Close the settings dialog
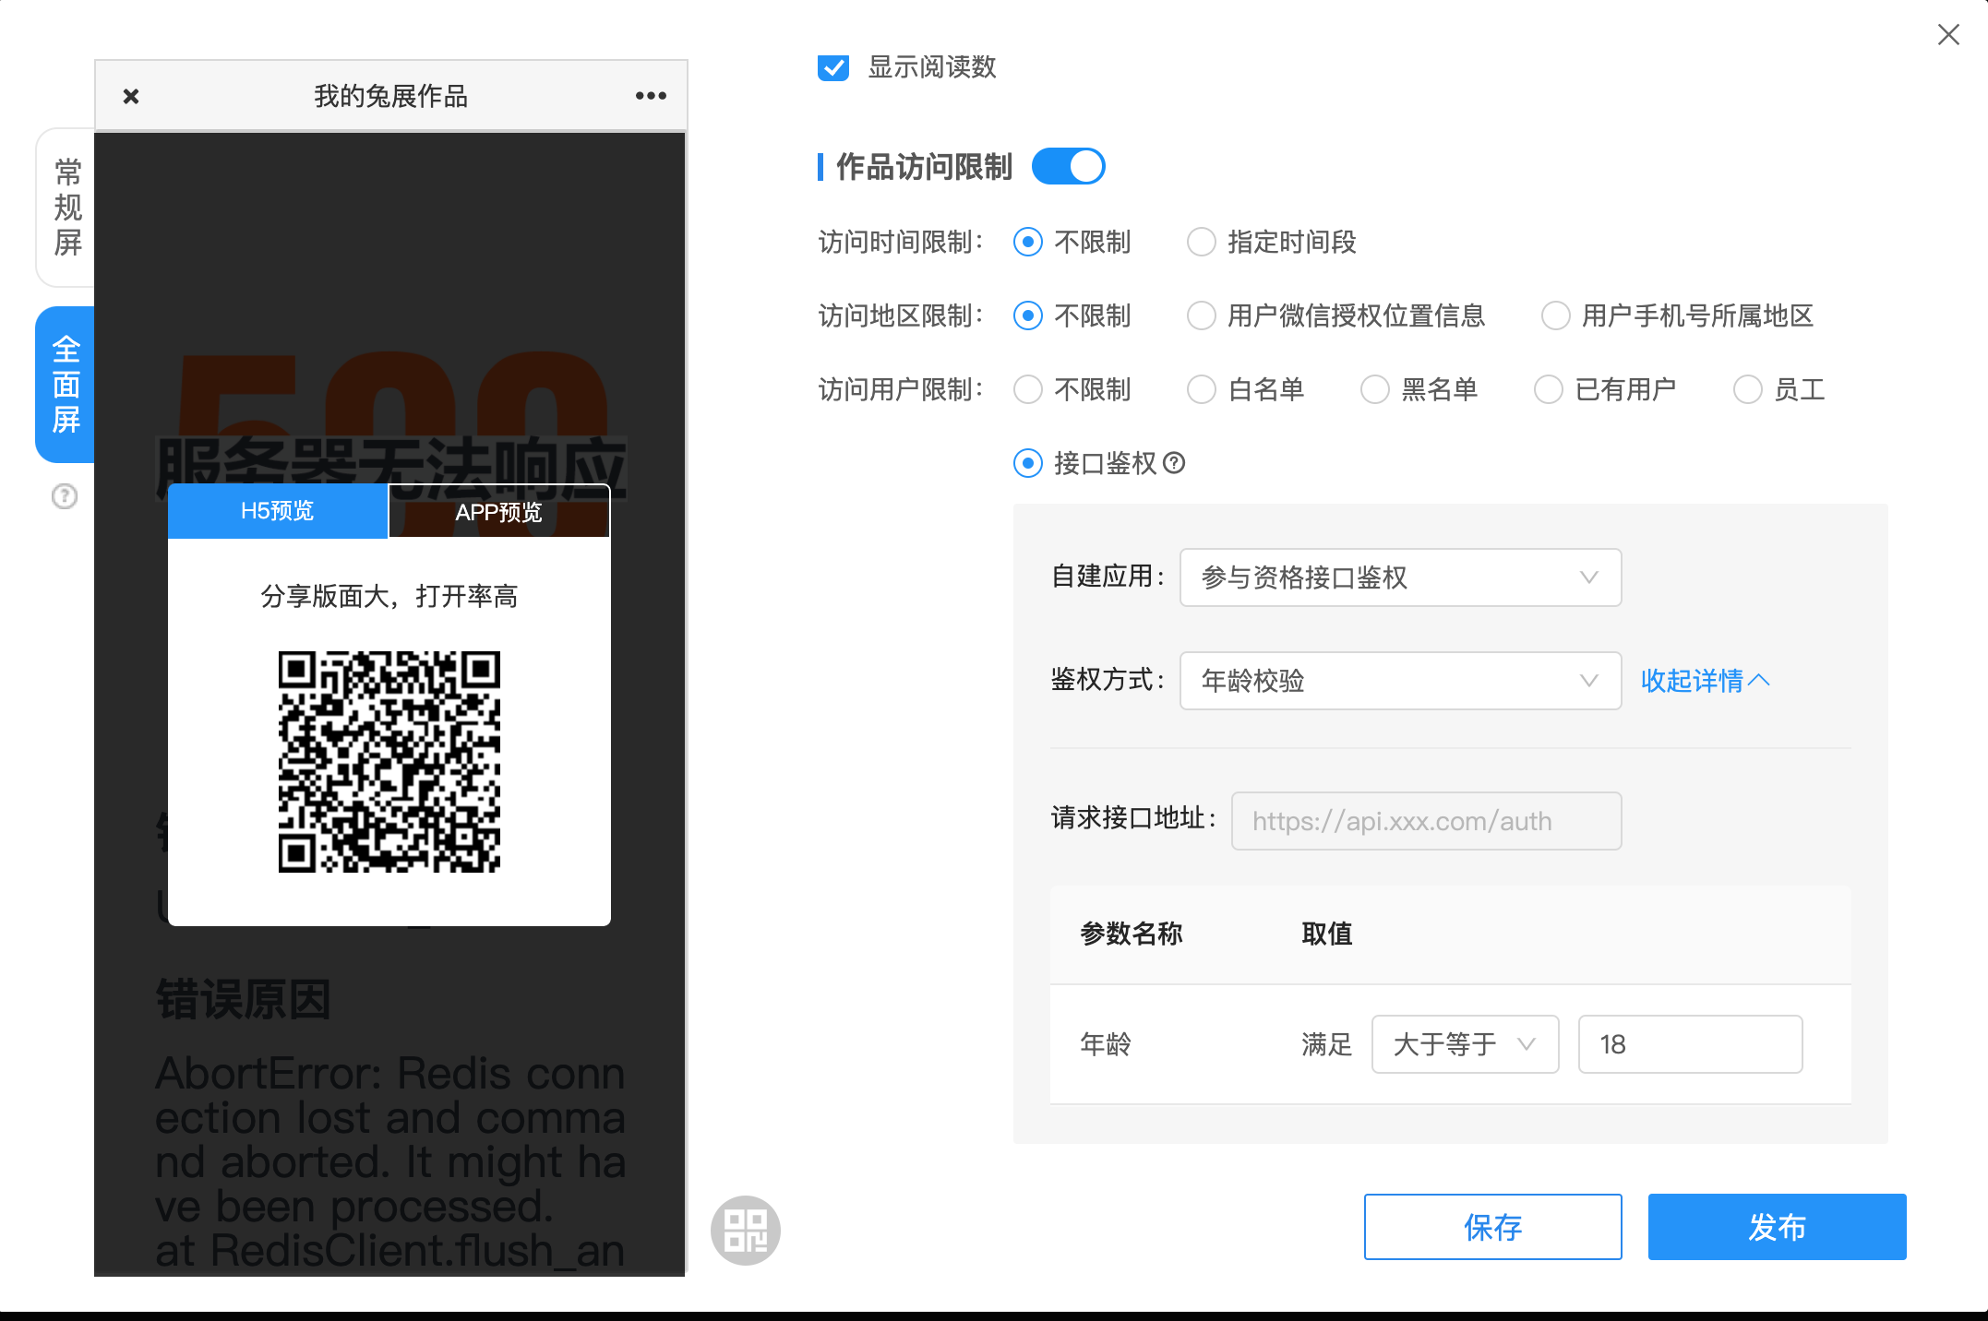The height and width of the screenshot is (1321, 1988). click(1948, 35)
